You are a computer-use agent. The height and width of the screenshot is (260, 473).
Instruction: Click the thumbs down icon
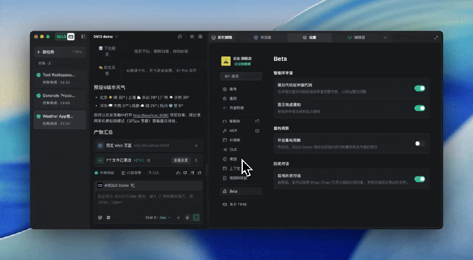pos(185,173)
